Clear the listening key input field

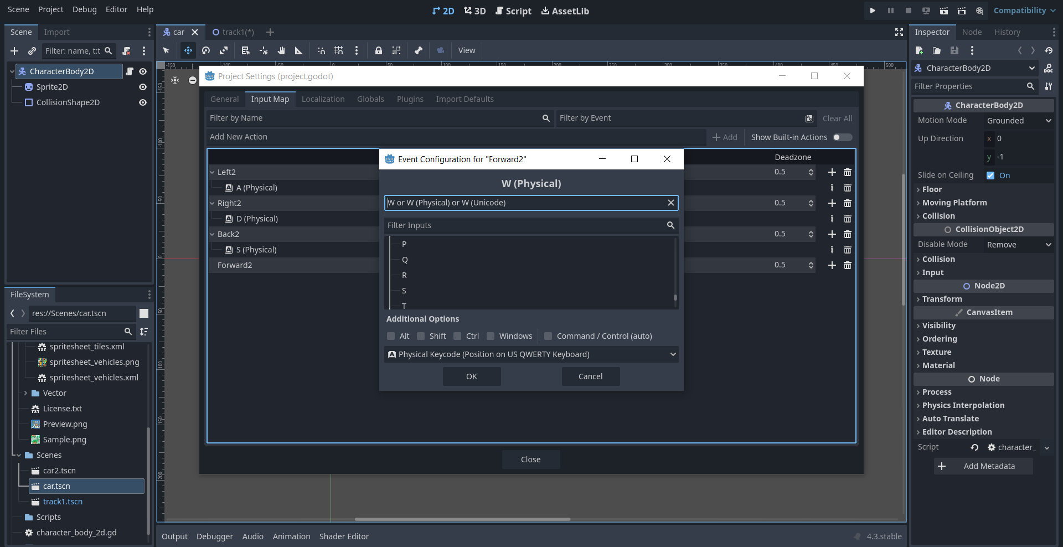(671, 203)
